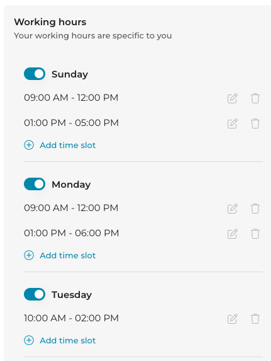The width and height of the screenshot is (271, 361).
Task: Edit Sunday's 01:00 PM - 05:00 PM slot
Action: coord(233,123)
